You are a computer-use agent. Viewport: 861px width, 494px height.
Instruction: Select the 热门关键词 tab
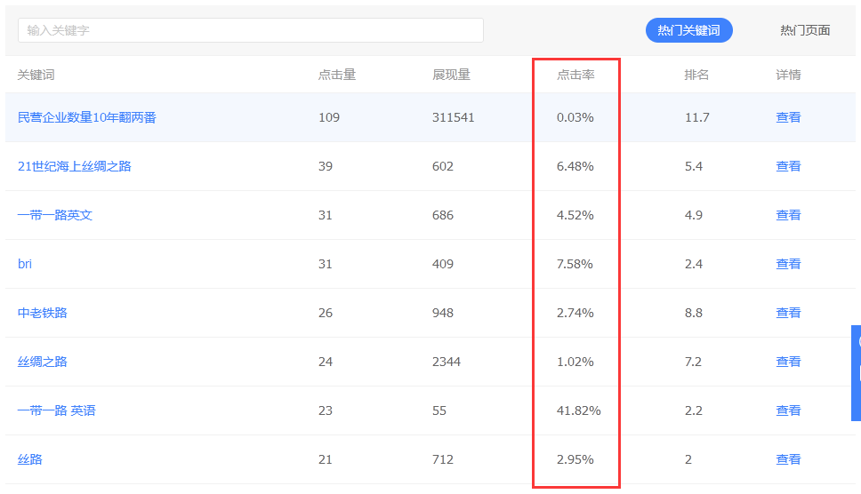coord(688,30)
